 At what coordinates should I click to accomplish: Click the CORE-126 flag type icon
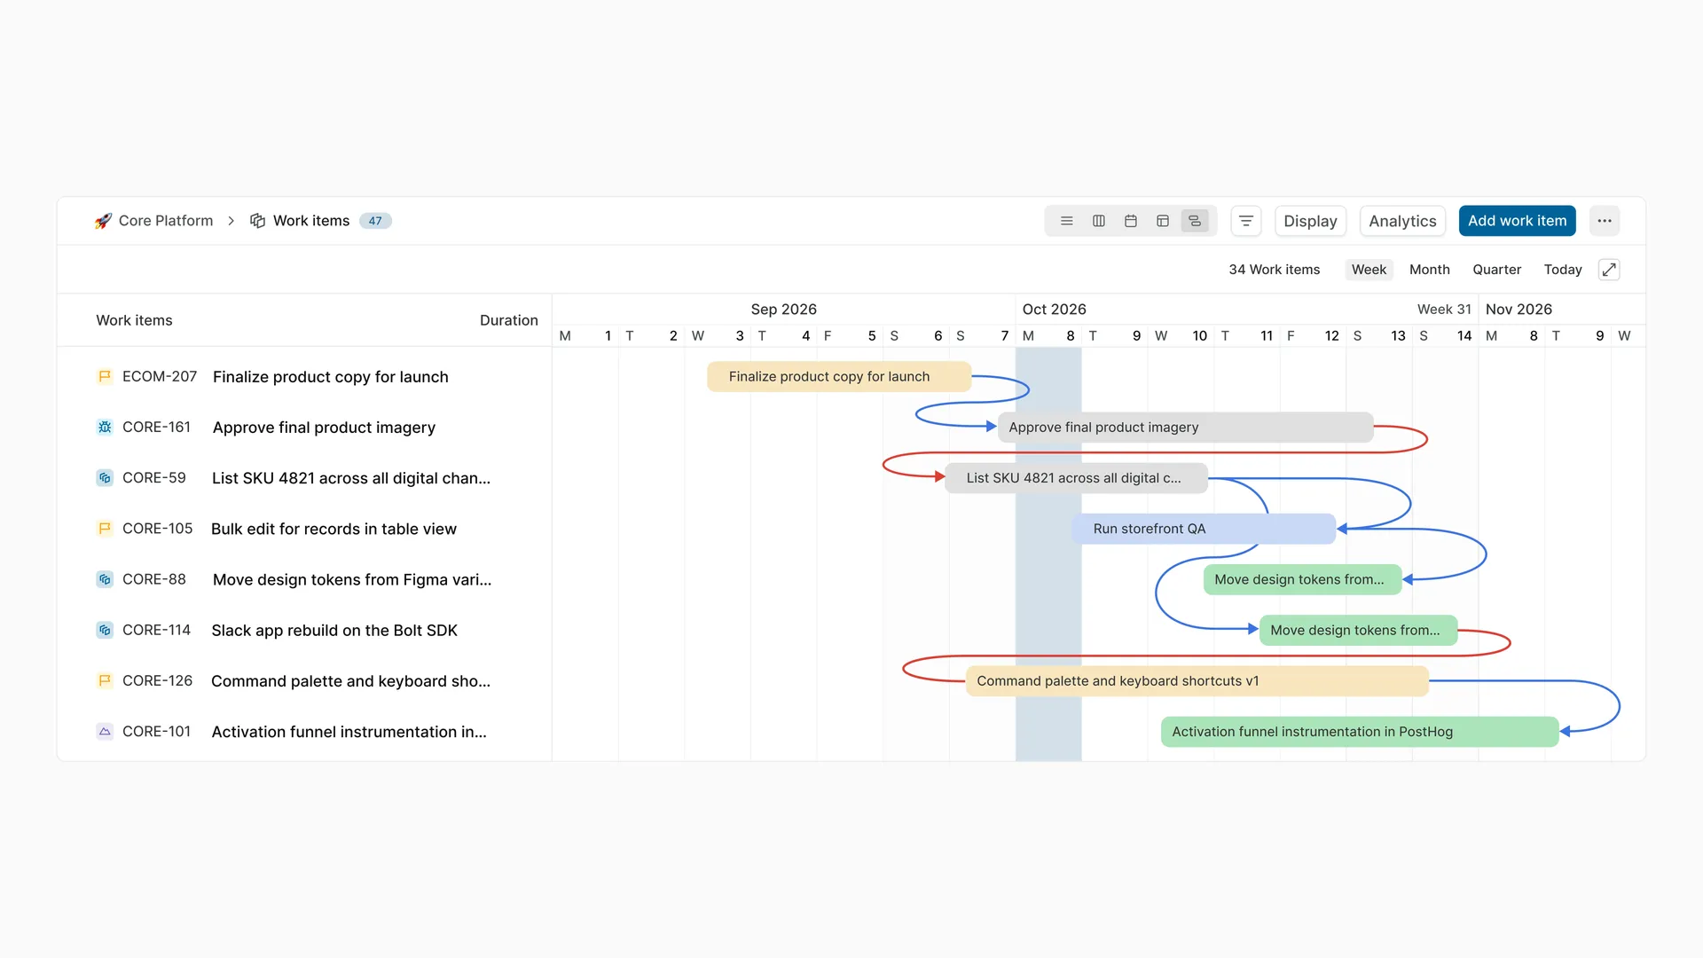105,680
